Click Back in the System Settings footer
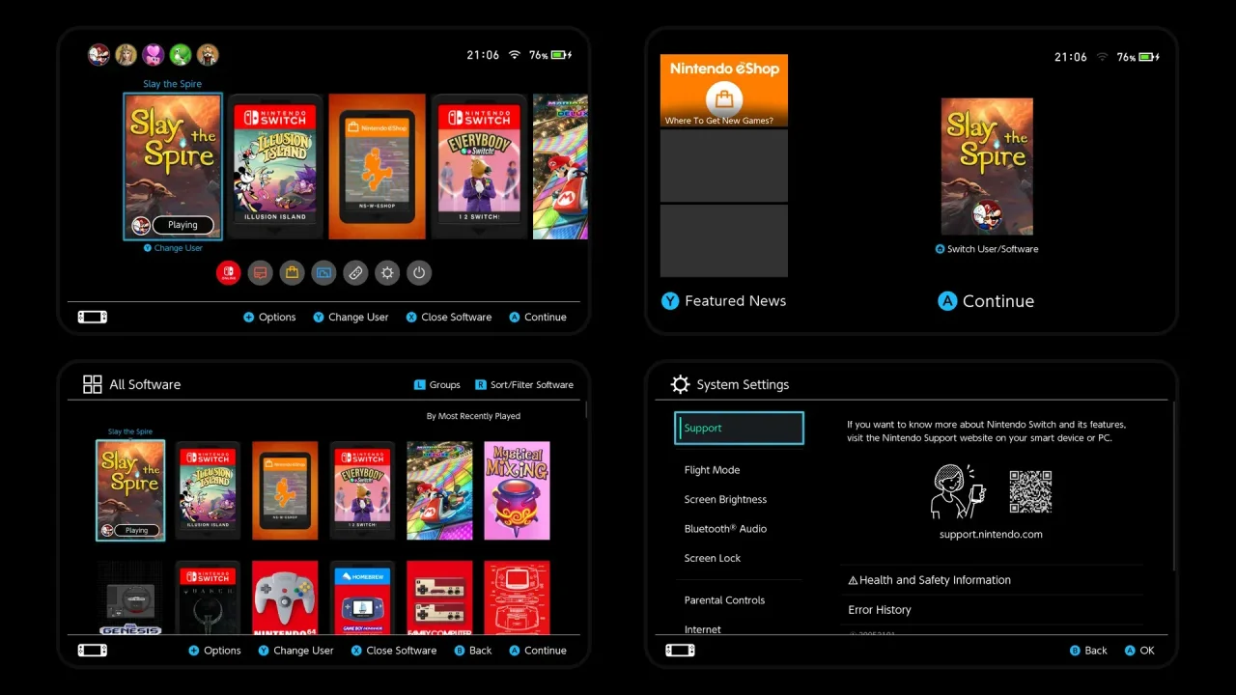This screenshot has width=1236, height=695. click(1088, 651)
